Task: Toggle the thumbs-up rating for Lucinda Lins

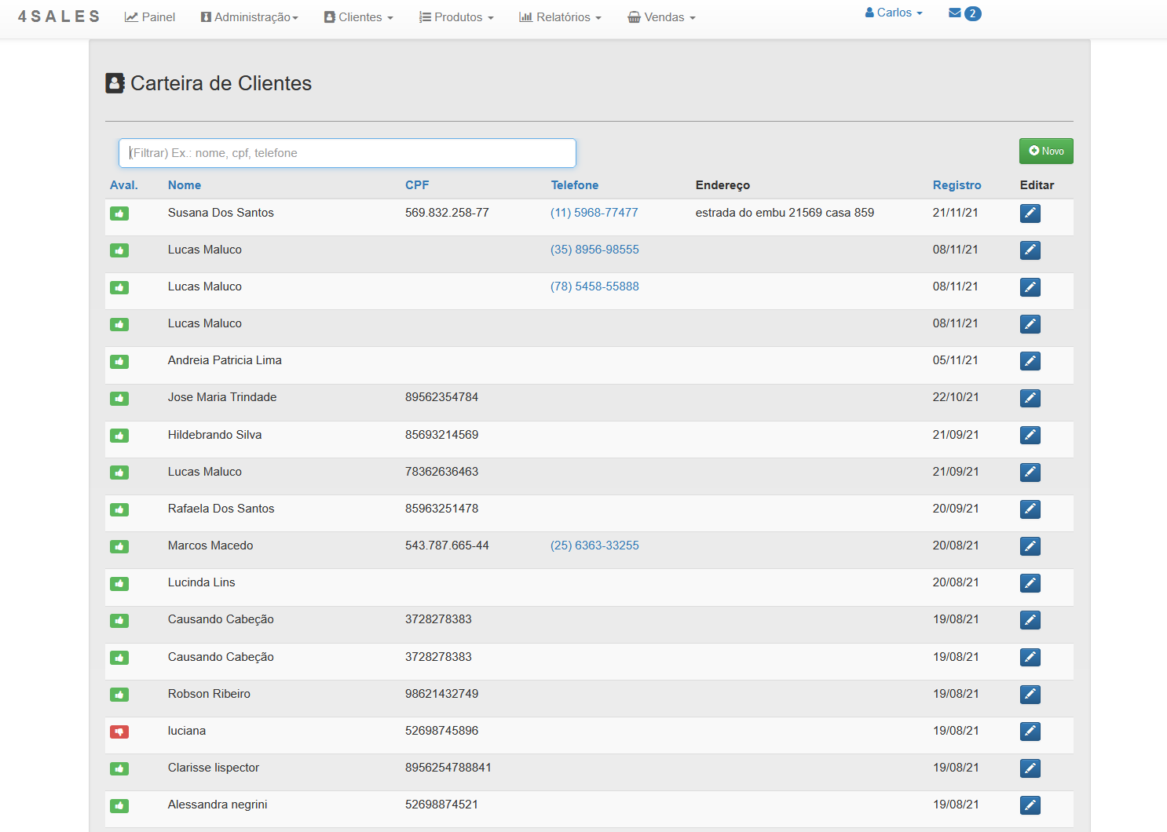Action: pos(119,583)
